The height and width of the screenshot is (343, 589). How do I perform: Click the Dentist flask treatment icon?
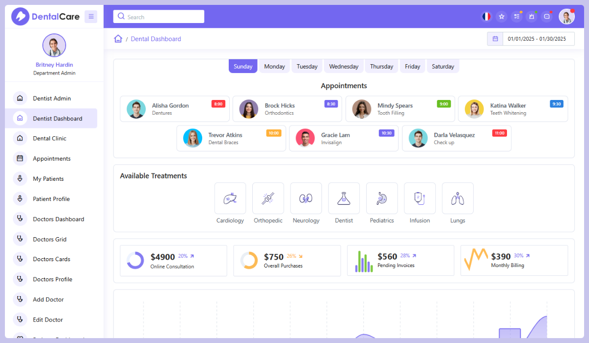pos(344,198)
